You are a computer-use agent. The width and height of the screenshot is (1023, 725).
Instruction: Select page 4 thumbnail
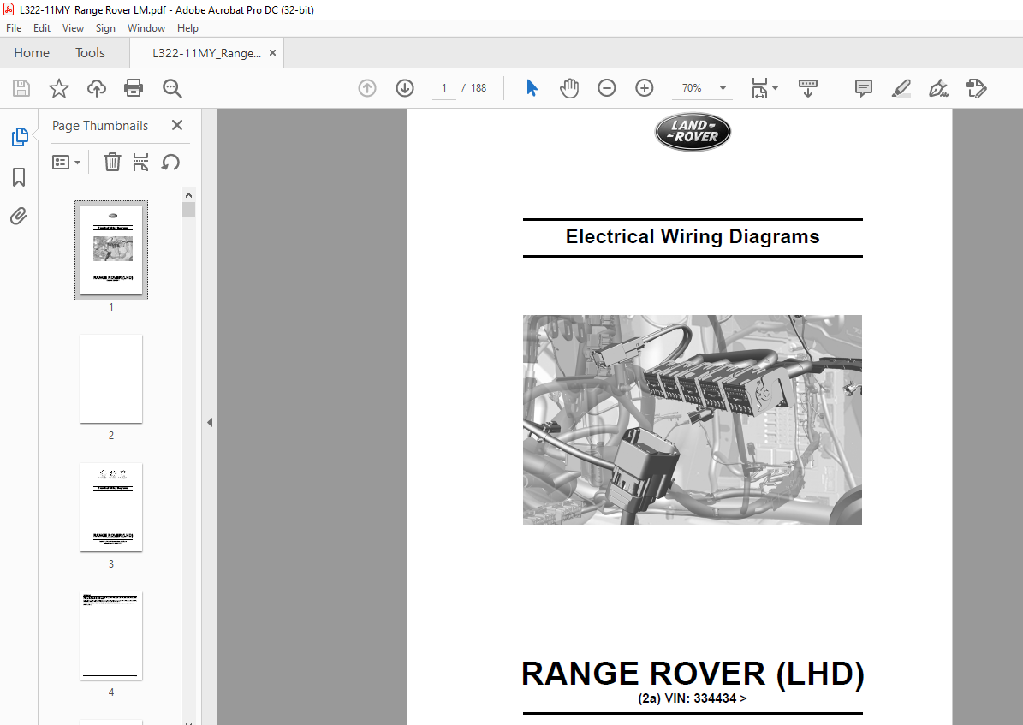pos(111,636)
